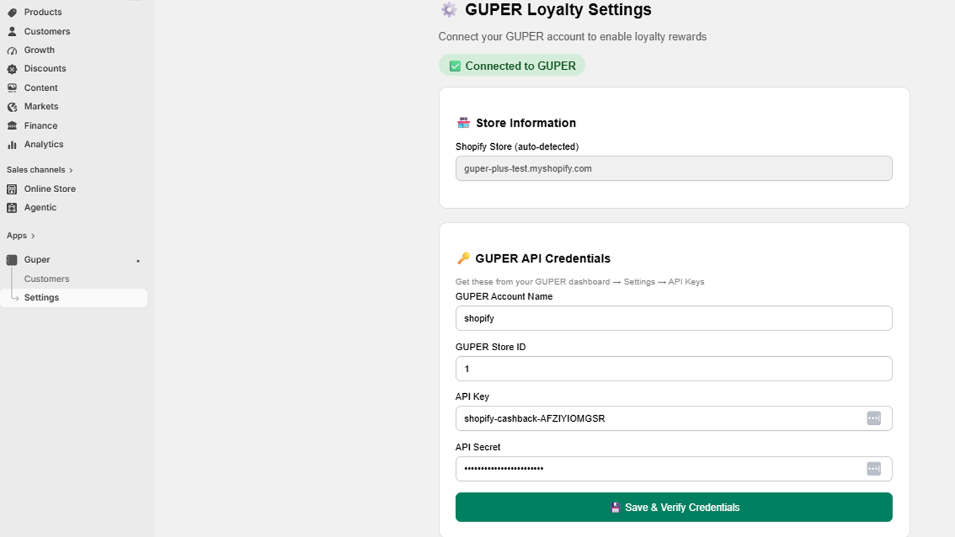Click the key icon next to GUPER API Credentials
The image size is (955, 537).
point(463,258)
